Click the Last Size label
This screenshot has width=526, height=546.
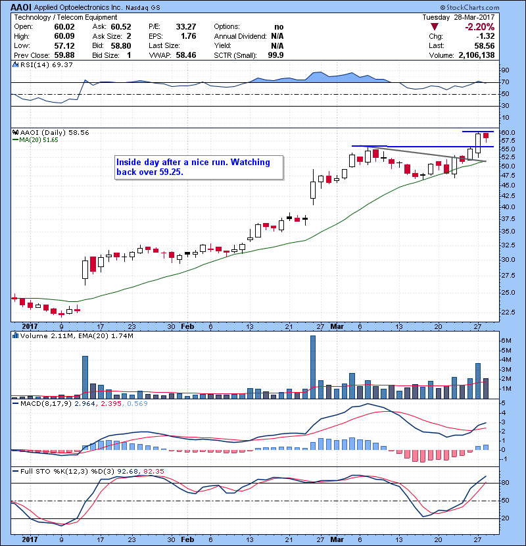[164, 45]
